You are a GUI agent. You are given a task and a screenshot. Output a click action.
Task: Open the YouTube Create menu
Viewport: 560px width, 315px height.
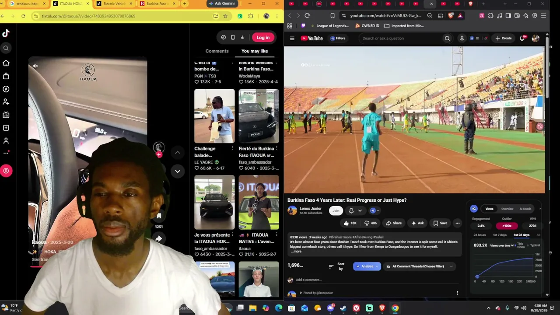pos(504,38)
